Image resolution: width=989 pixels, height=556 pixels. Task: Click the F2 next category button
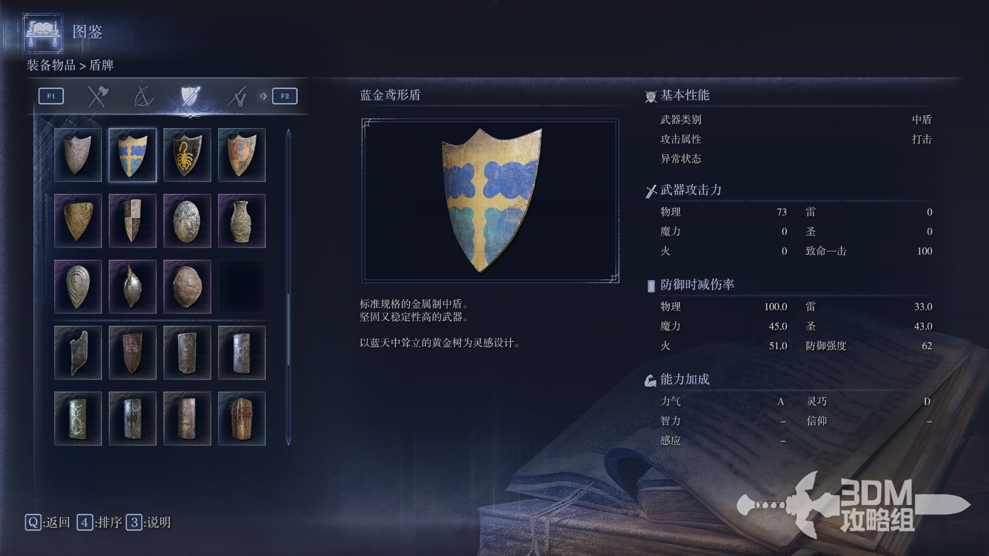(285, 96)
